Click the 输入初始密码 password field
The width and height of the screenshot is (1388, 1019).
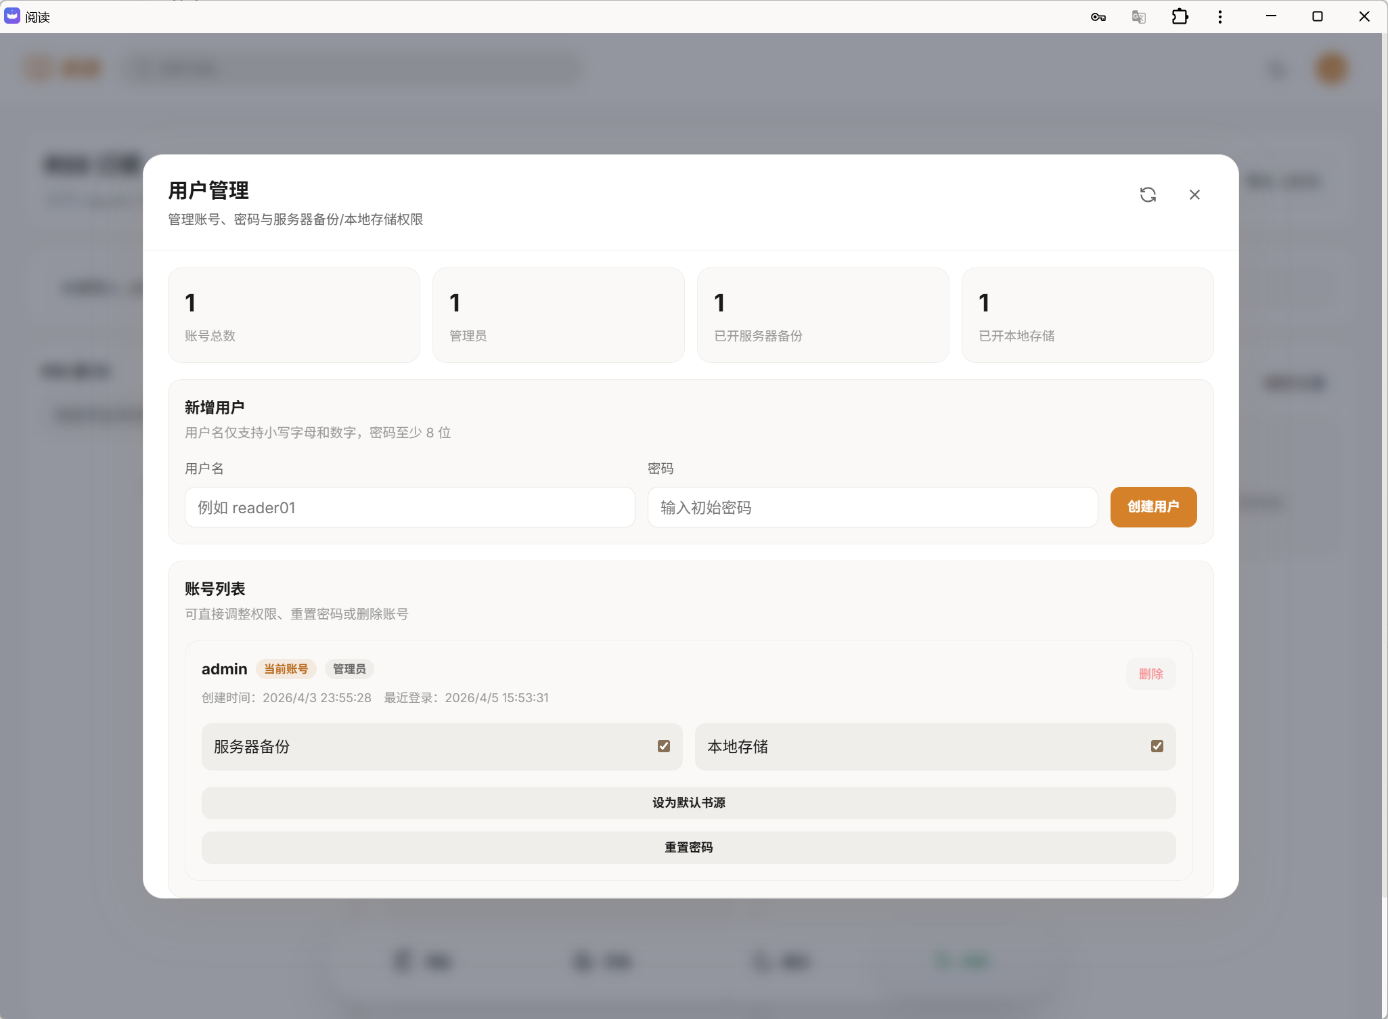(x=870, y=507)
